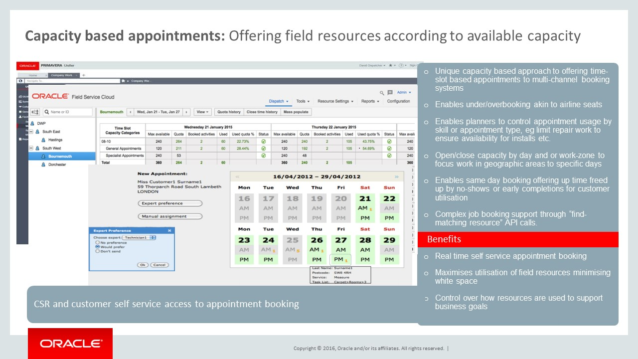638x359 pixels.
Task: Select the PM slot on Friday 27
Action: [x=341, y=259]
